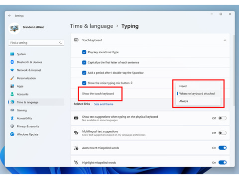
Task: Turn off Autocorrect misspelled words switch
Action: click(x=223, y=148)
